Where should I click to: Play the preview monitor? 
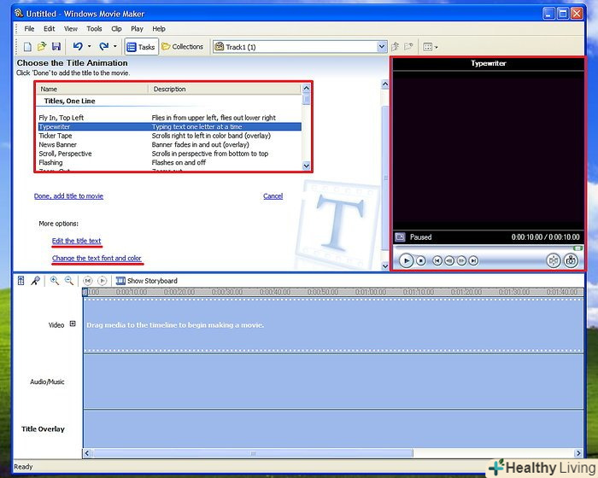[406, 260]
